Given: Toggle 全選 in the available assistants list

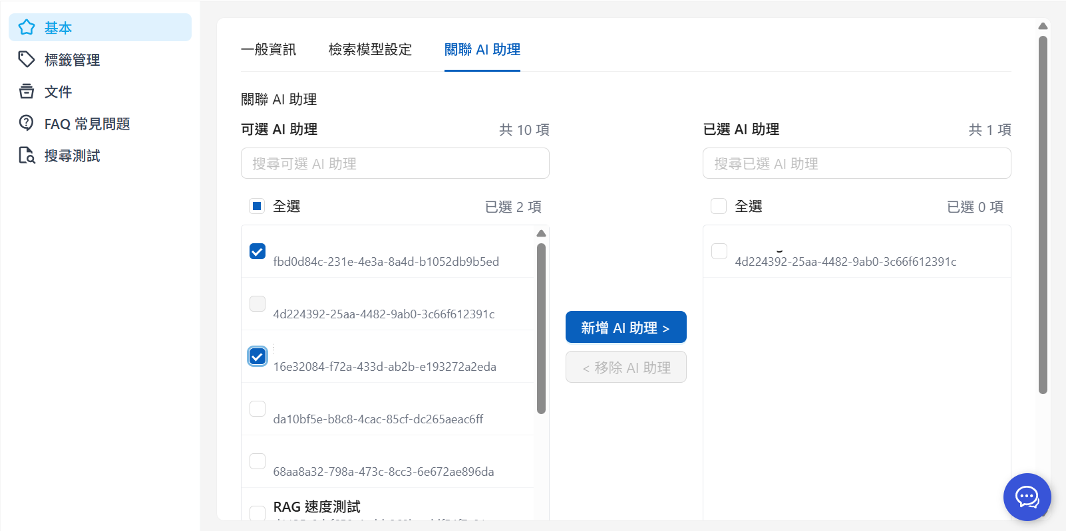Looking at the screenshot, I should point(257,206).
